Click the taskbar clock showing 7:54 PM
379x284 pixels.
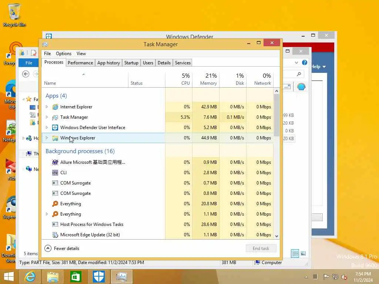pos(363,277)
